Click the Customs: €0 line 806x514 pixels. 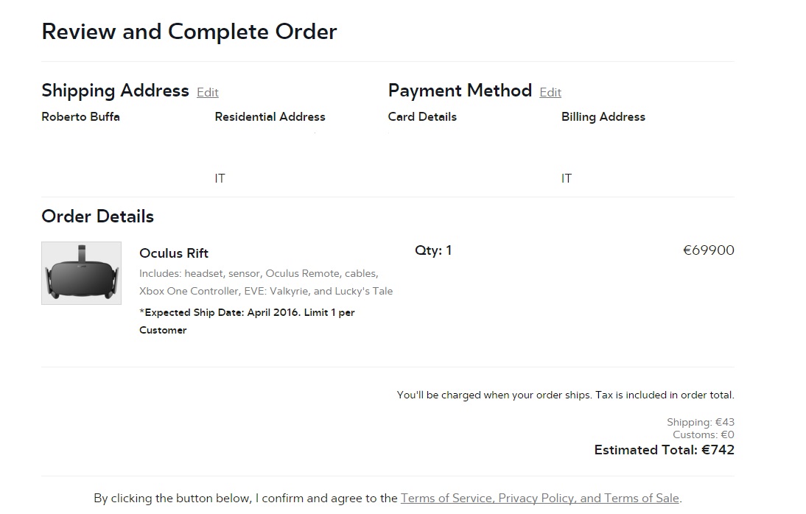point(703,434)
